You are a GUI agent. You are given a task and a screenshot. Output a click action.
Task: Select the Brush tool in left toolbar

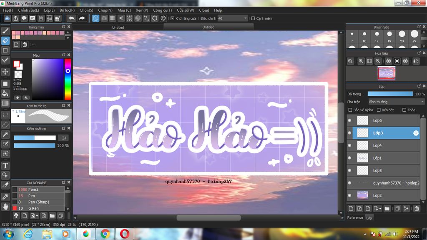pos(5,30)
